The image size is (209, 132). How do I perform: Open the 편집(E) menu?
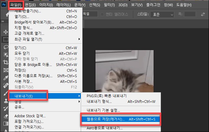coord(30,5)
